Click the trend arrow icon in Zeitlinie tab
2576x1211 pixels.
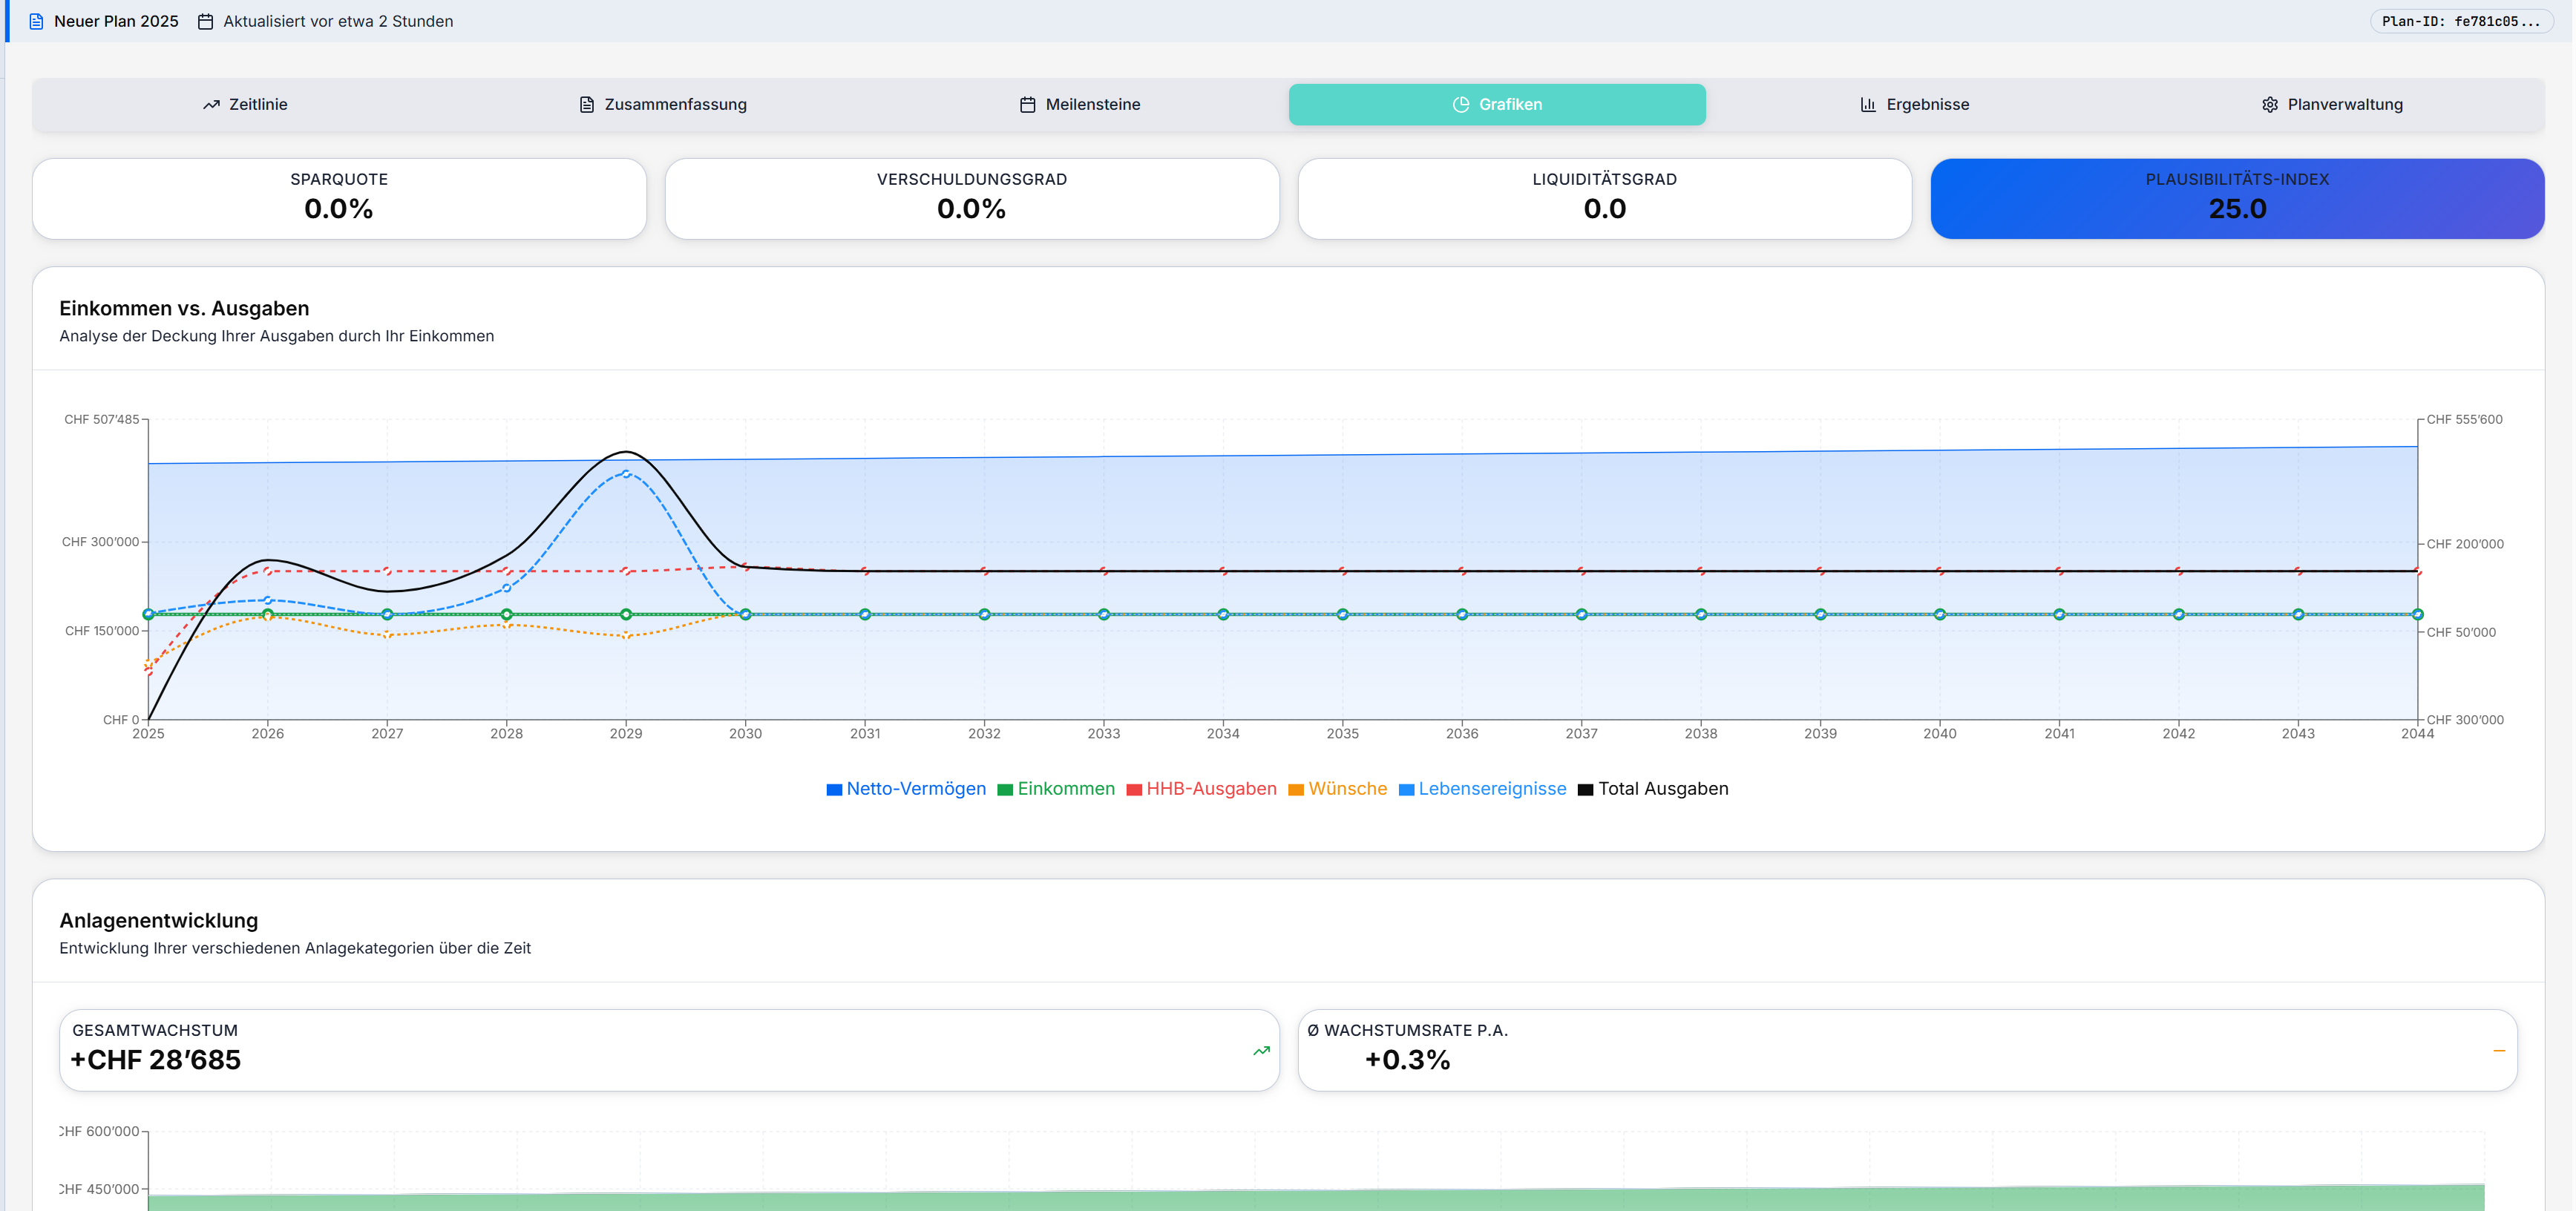(211, 104)
